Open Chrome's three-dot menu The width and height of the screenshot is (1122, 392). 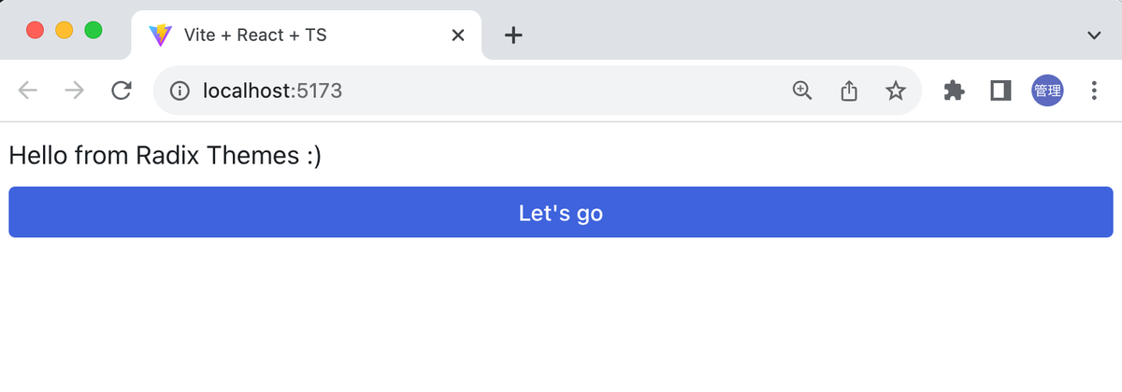point(1094,91)
